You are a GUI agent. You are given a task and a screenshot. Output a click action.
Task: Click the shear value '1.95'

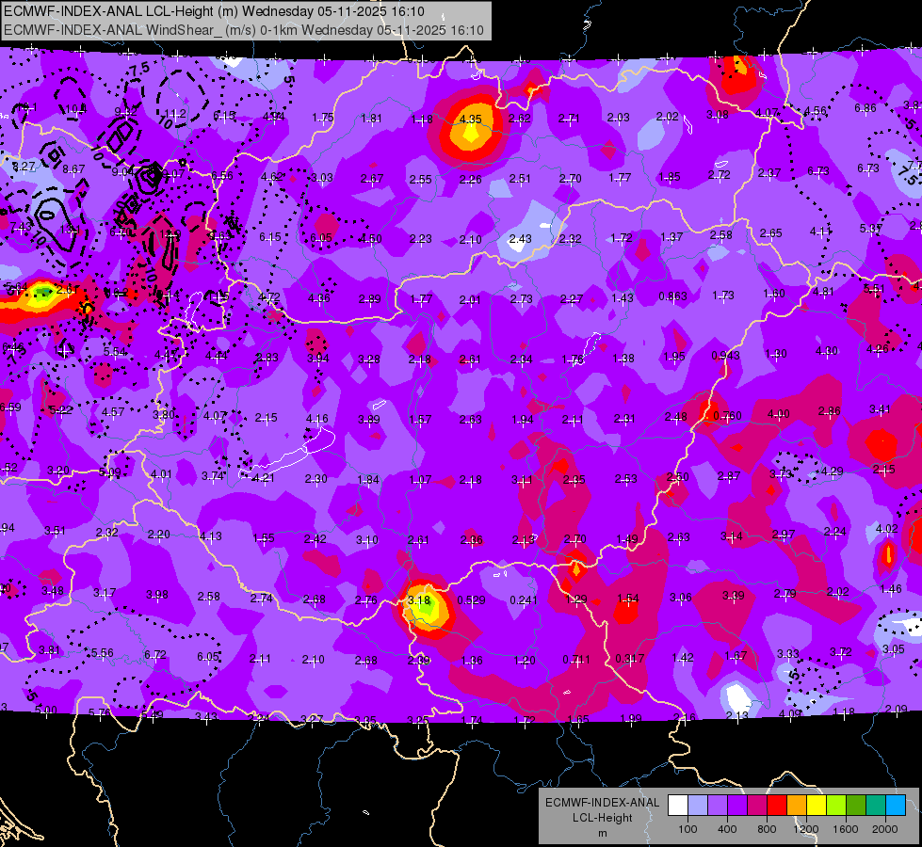[674, 356]
